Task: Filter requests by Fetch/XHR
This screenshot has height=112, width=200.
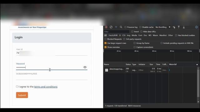Action: coord(113,35)
